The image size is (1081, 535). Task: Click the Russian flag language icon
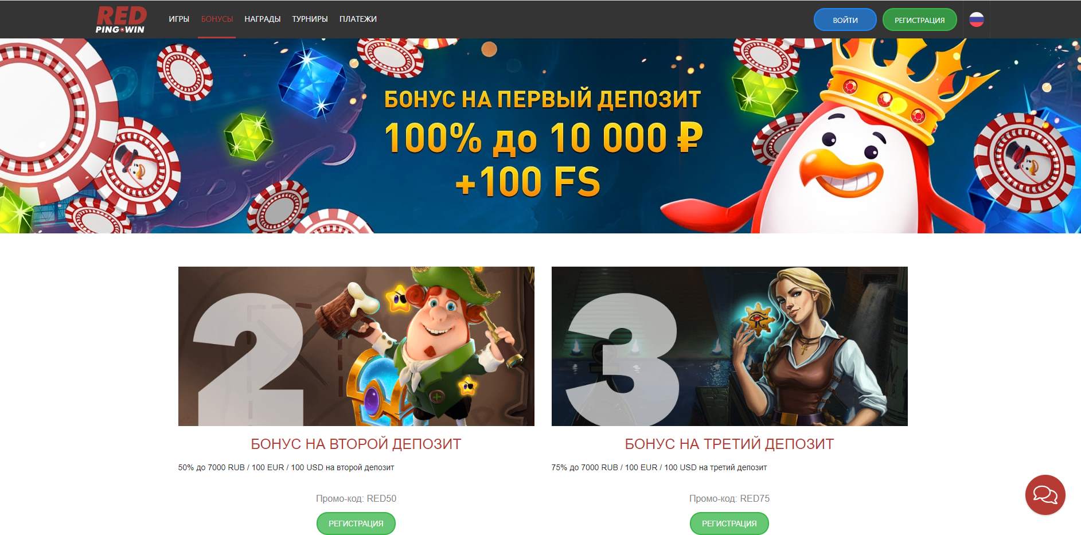coord(977,19)
